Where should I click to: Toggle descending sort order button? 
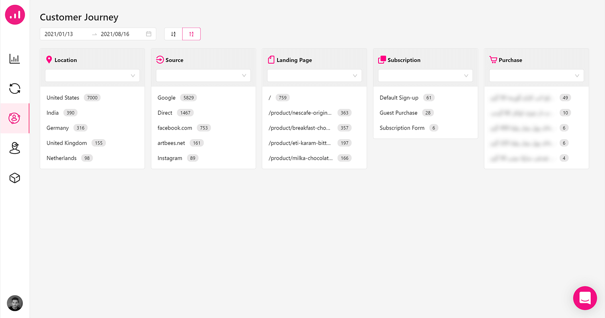pos(173,34)
